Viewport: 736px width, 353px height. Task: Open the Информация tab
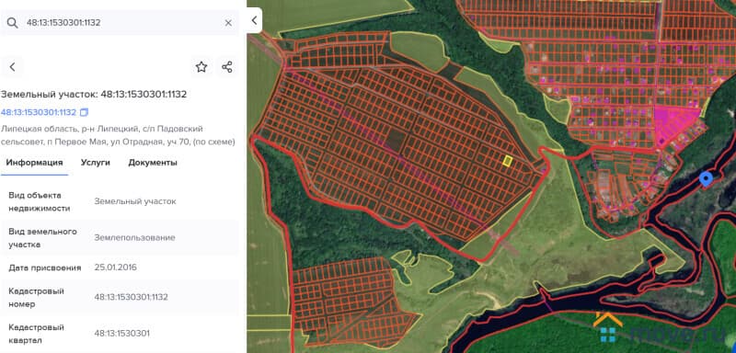[x=34, y=163]
